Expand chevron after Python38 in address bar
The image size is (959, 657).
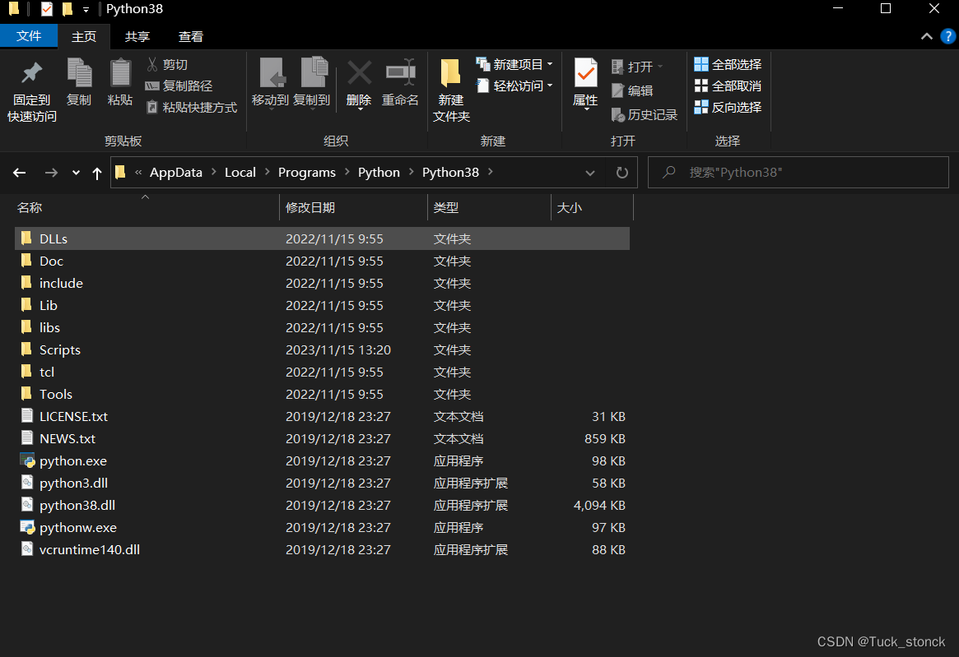point(491,173)
